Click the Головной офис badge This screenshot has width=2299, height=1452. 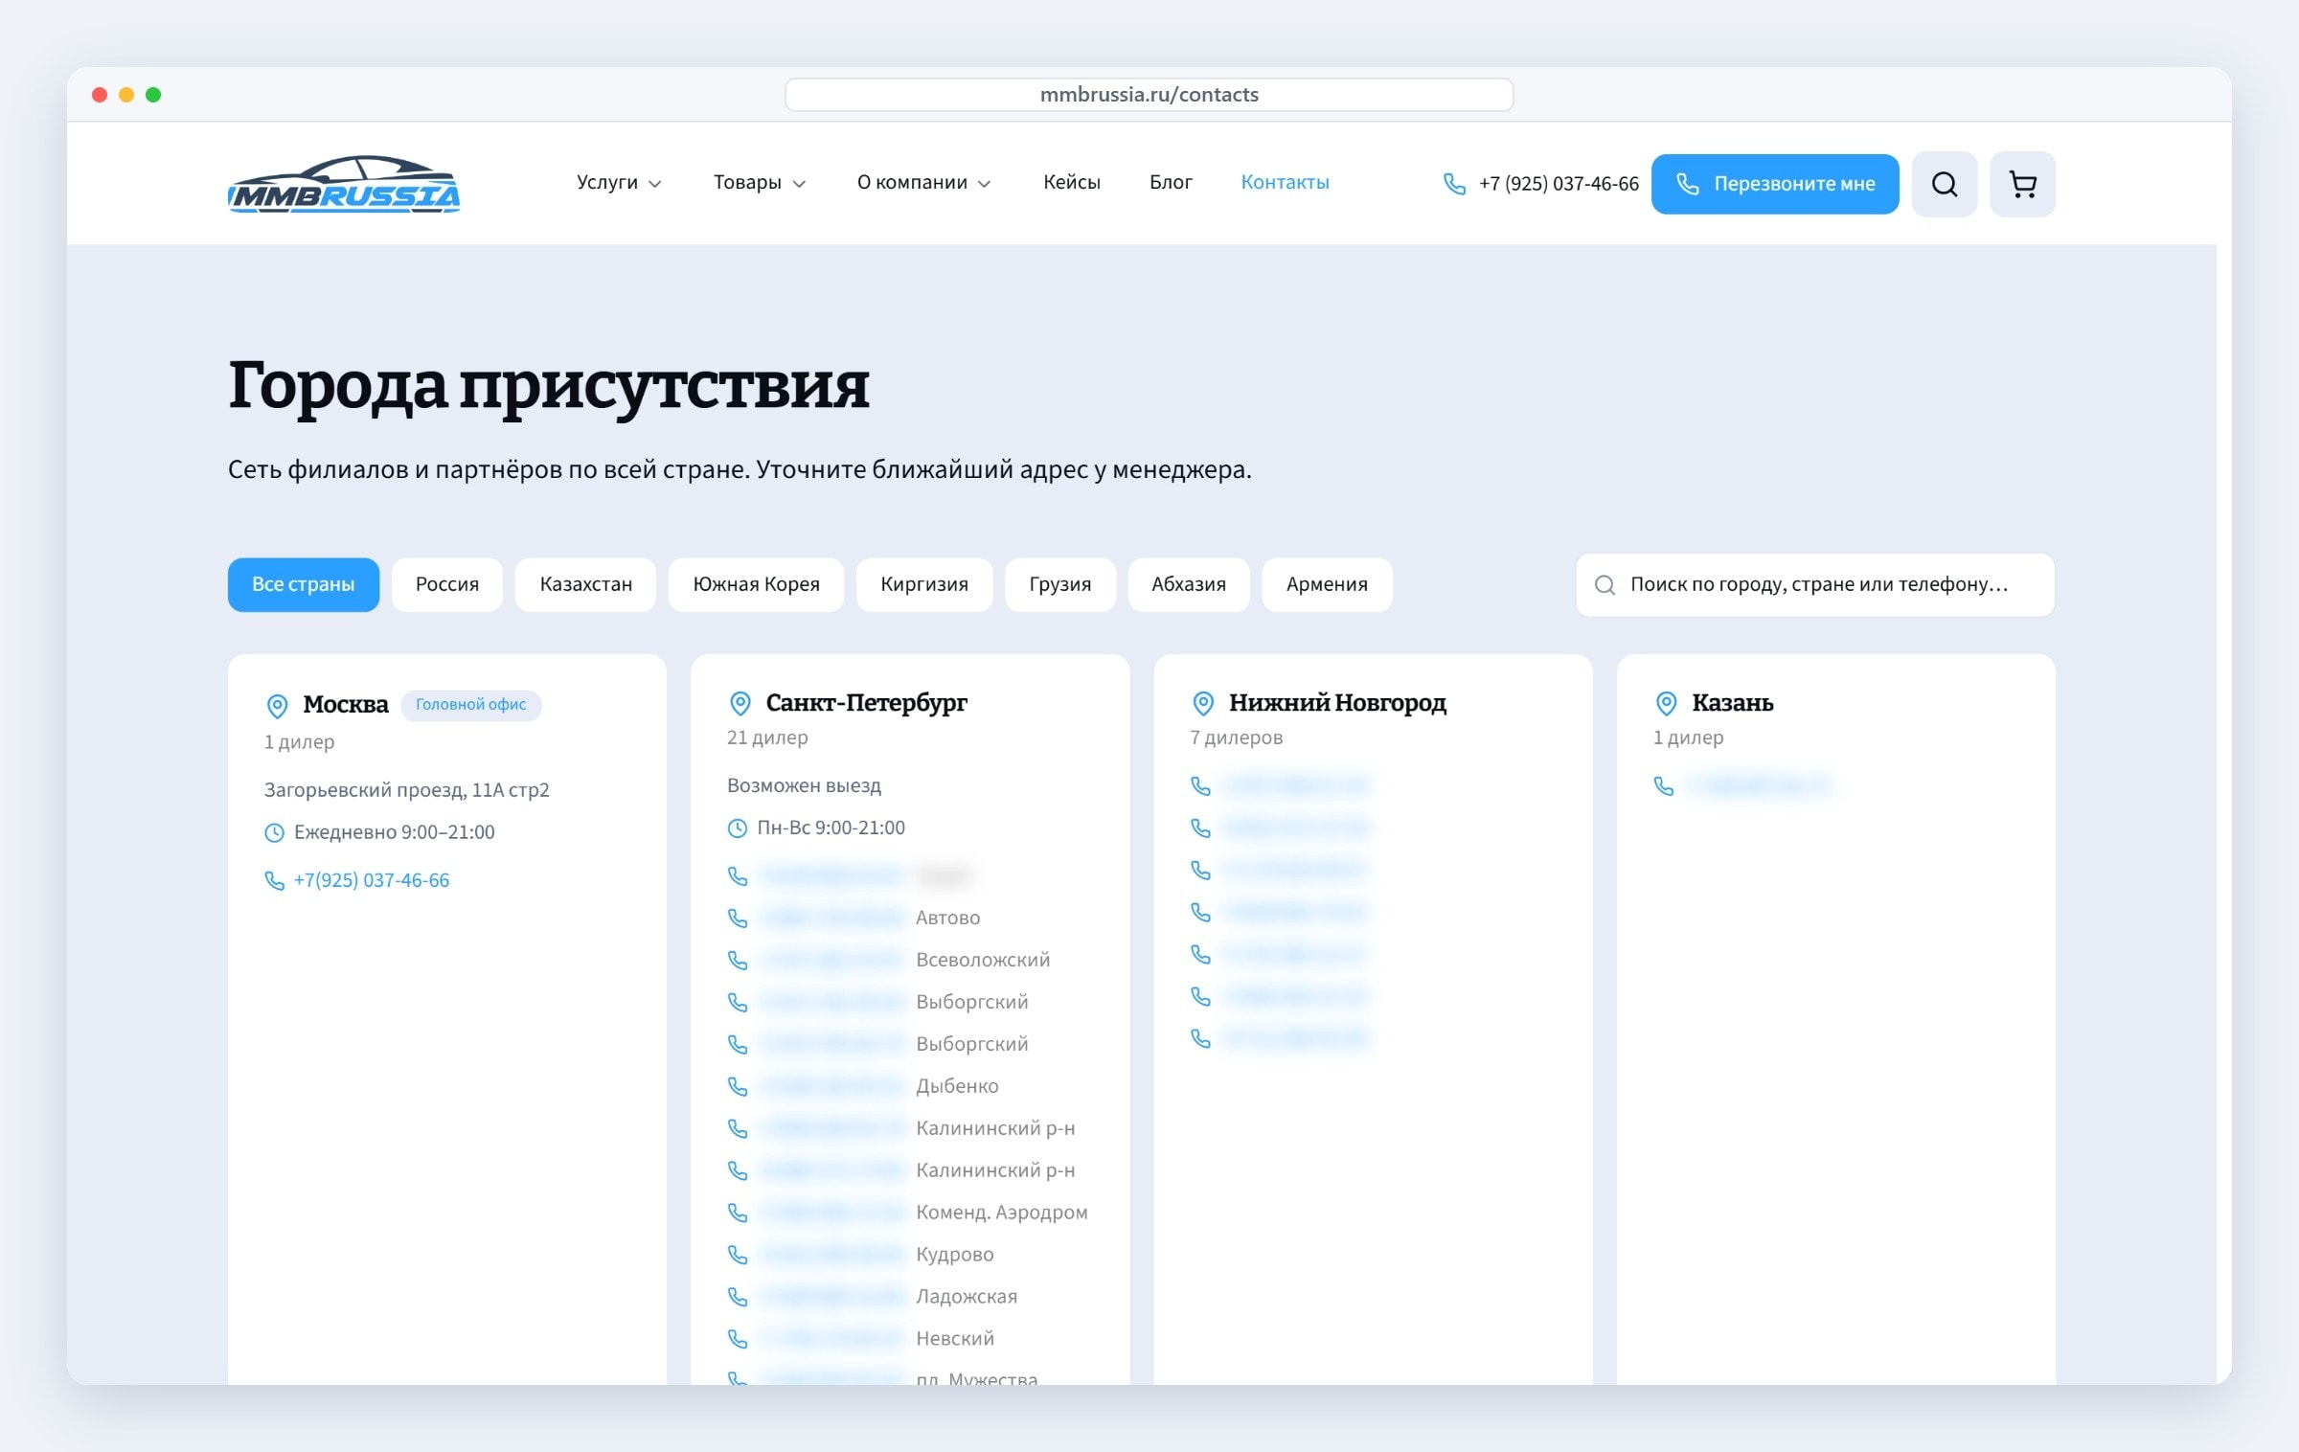point(470,705)
